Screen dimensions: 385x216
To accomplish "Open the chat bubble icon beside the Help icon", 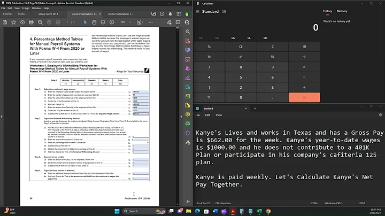I will tap(153, 14).
